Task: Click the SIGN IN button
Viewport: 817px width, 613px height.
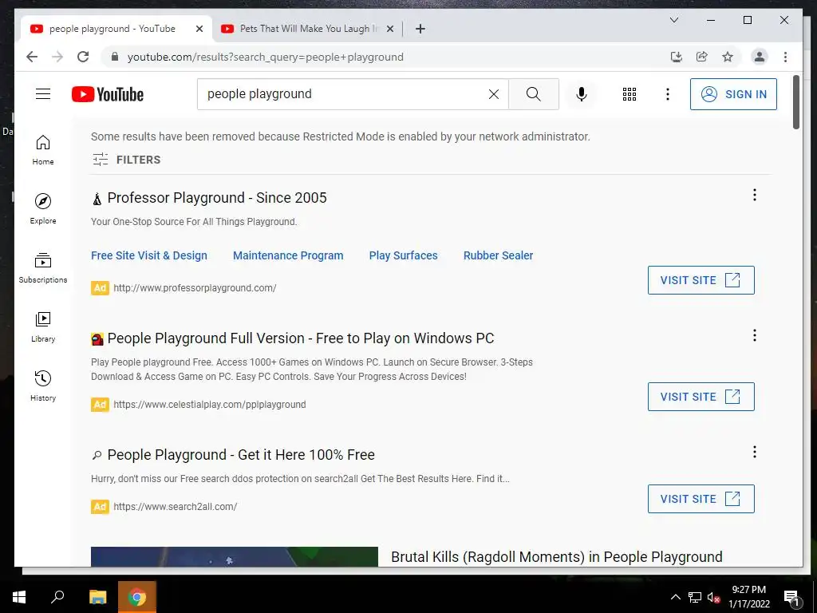Action: tap(734, 94)
